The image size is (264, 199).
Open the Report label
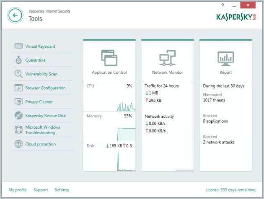[225, 72]
